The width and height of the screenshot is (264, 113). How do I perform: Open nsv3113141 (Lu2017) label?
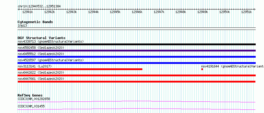click(x=35, y=66)
